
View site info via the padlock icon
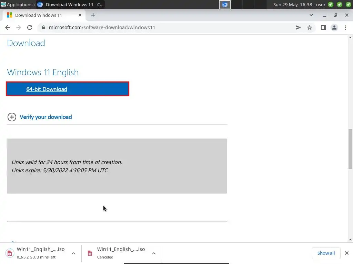pyautogui.click(x=43, y=27)
